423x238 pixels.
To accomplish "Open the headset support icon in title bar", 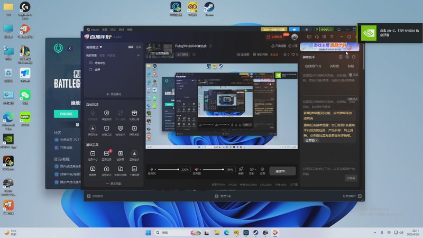I will (317, 36).
